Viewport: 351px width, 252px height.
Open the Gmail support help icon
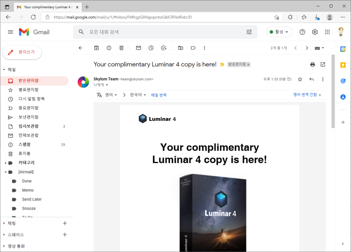coord(302,32)
